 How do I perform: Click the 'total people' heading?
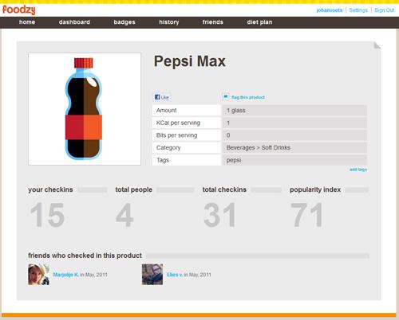[133, 189]
